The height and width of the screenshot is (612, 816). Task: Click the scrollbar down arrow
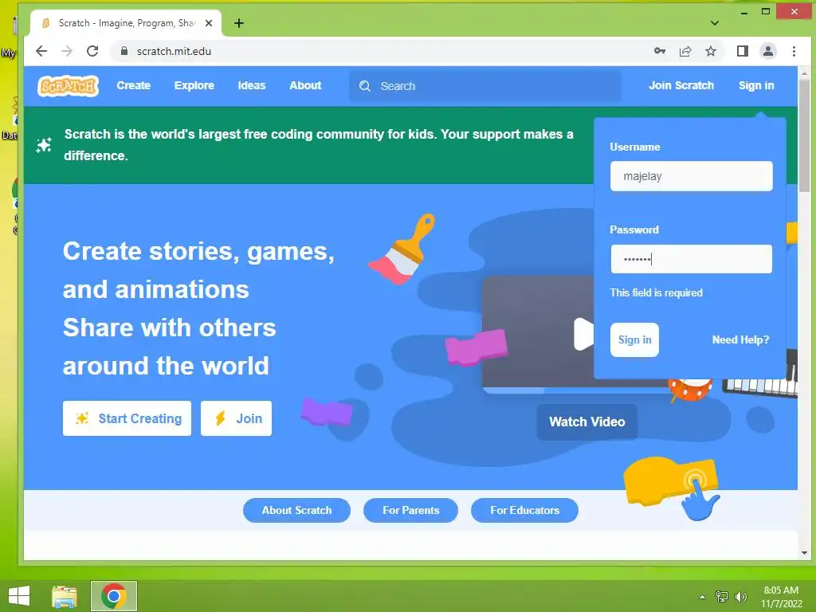pos(805,553)
